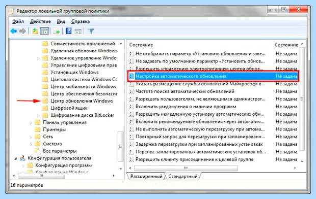Click the policy list horizontal scrollbar thumb
Viewport: 316px width, 199px height.
(186, 168)
